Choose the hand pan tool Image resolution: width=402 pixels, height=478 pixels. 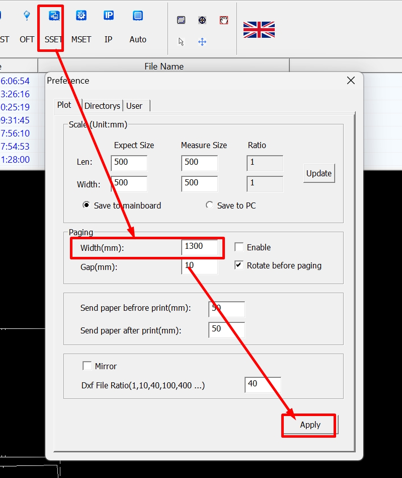(x=224, y=20)
